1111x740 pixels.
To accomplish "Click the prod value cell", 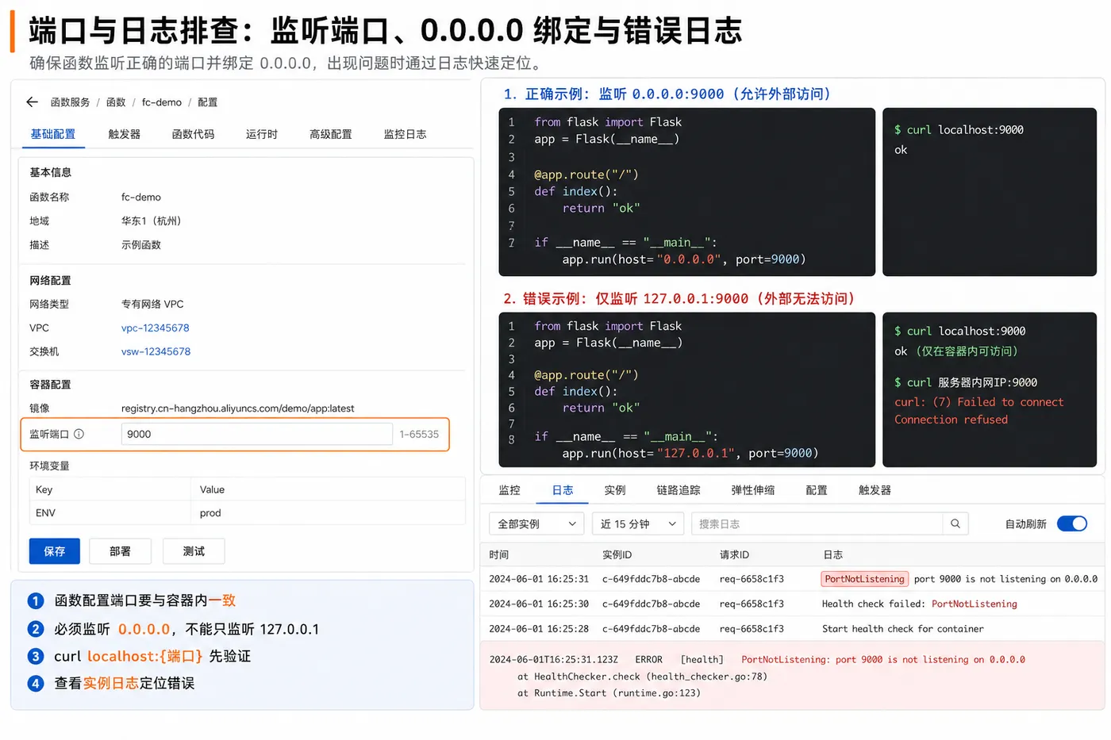I will pyautogui.click(x=328, y=513).
